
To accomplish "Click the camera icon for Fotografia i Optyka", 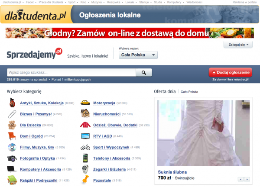I will click(12, 158).
